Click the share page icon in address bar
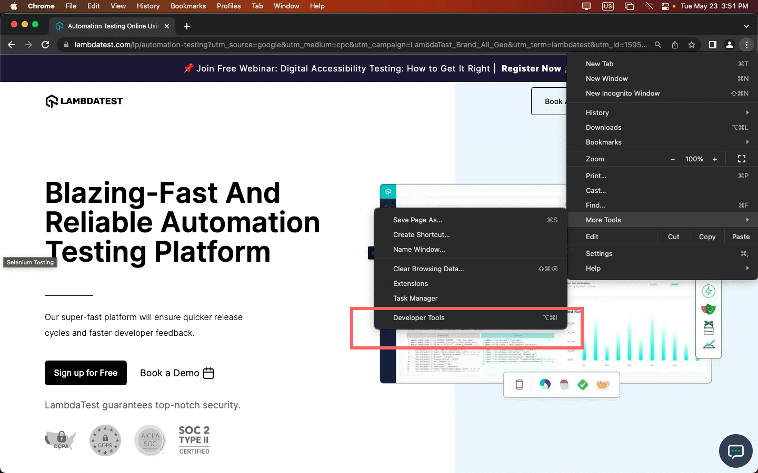 click(x=675, y=45)
